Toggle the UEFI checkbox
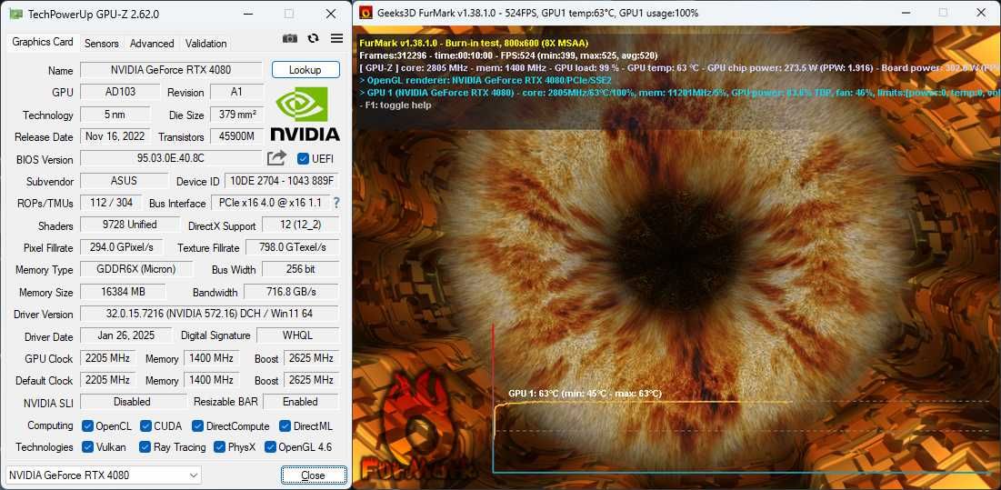 pos(304,158)
